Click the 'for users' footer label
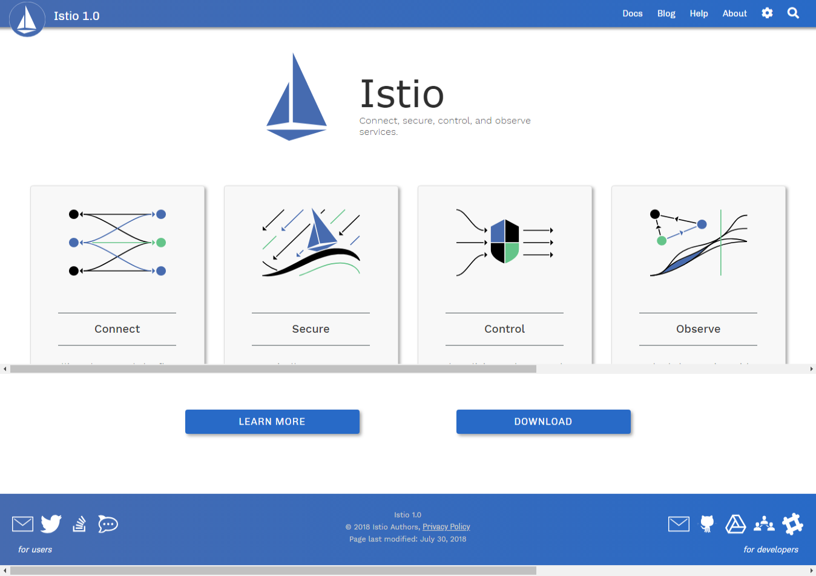816x576 pixels. 35,549
